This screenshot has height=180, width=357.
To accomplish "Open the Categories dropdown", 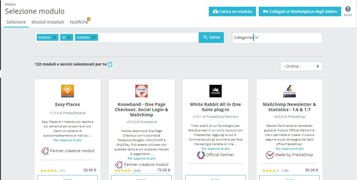I will (x=277, y=38).
